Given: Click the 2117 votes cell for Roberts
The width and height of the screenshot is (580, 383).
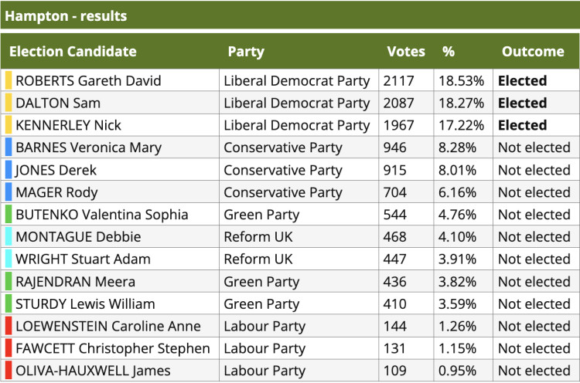Looking at the screenshot, I should 406,80.
